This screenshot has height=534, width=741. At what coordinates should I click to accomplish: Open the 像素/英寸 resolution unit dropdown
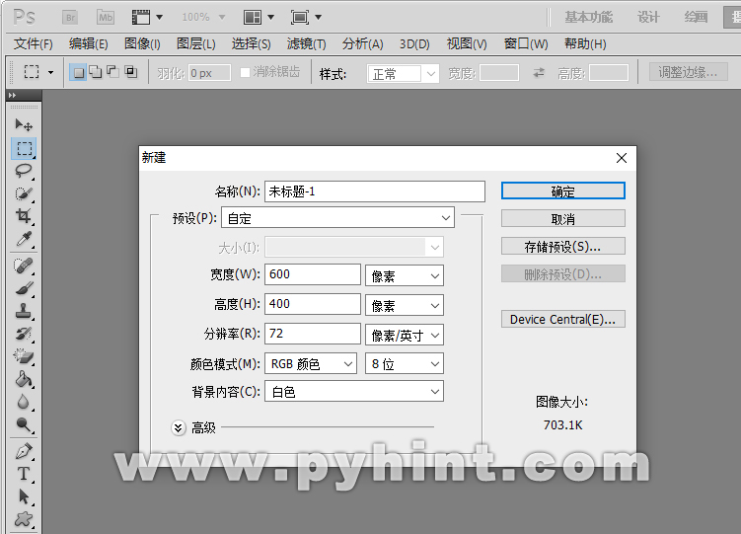(x=405, y=335)
